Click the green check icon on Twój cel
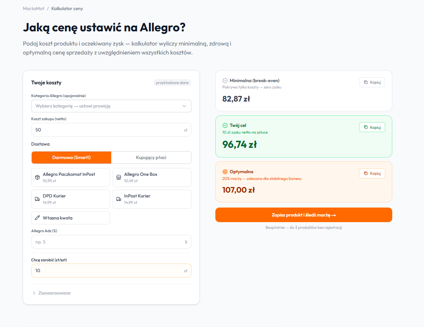424x327 pixels. [224, 125]
